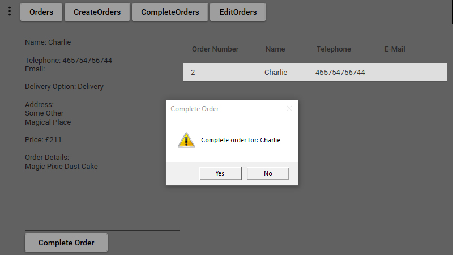The height and width of the screenshot is (255, 453).
Task: Decline with the No button
Action: click(x=268, y=173)
